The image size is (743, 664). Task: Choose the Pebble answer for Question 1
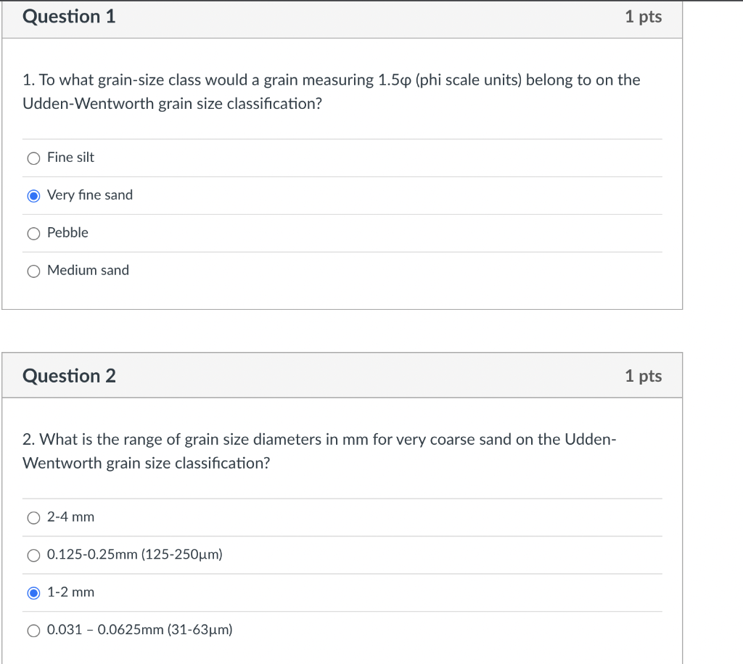click(33, 233)
